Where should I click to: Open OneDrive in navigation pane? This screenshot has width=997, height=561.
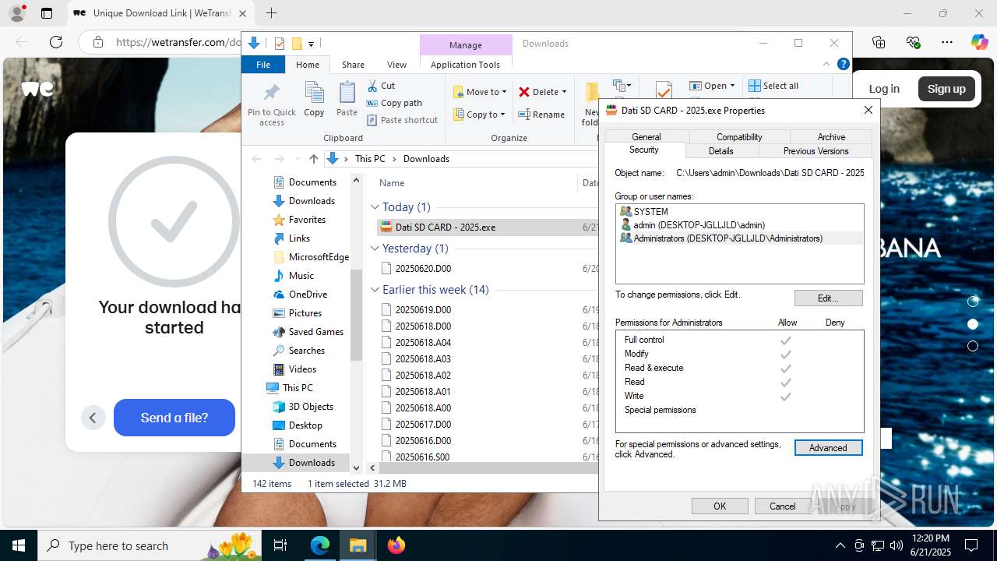point(308,295)
